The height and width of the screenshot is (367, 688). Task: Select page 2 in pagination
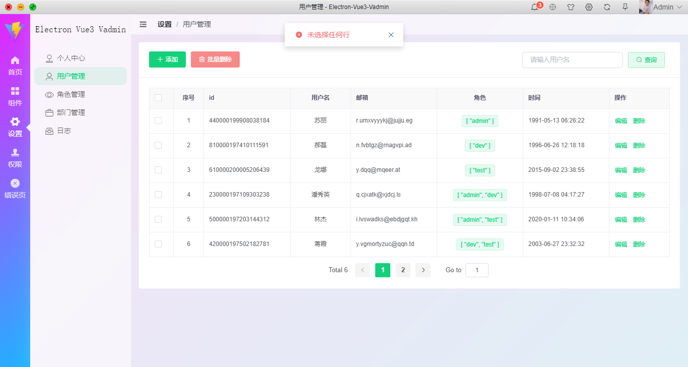pyautogui.click(x=403, y=270)
